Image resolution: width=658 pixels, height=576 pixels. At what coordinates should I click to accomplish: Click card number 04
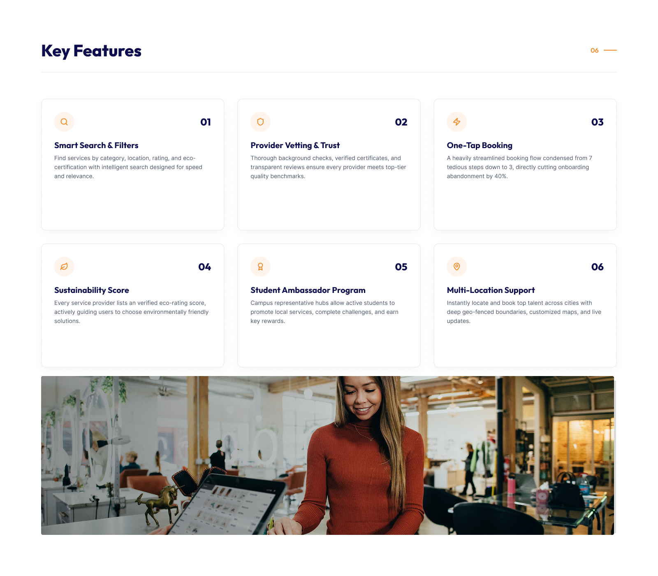(x=204, y=267)
